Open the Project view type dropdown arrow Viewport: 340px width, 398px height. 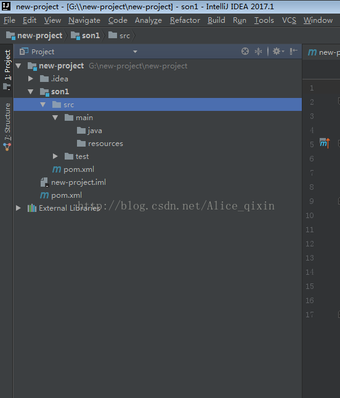(136, 52)
